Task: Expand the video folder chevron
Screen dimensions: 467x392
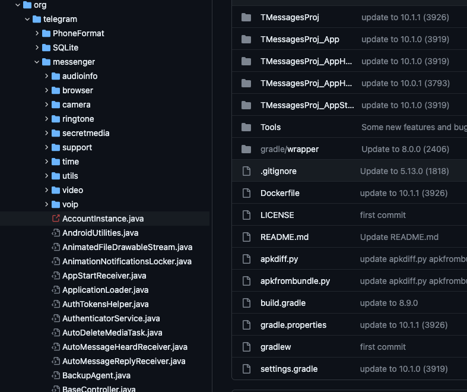Action: [46, 190]
